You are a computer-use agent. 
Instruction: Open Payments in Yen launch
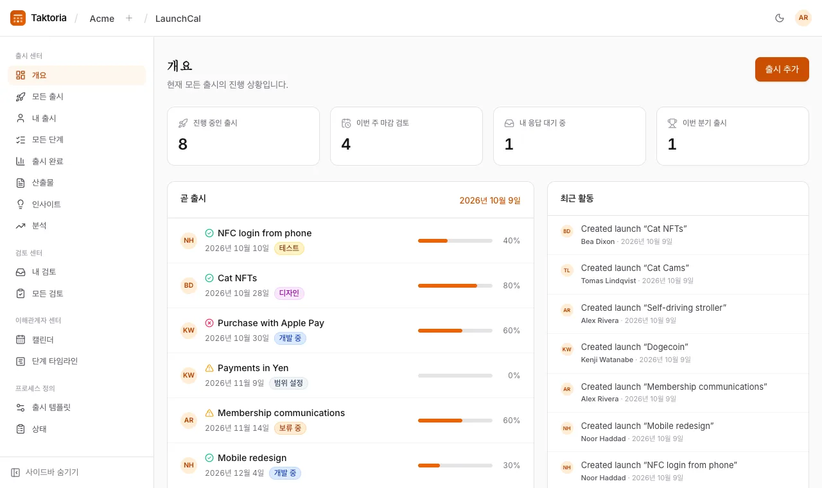click(351, 376)
